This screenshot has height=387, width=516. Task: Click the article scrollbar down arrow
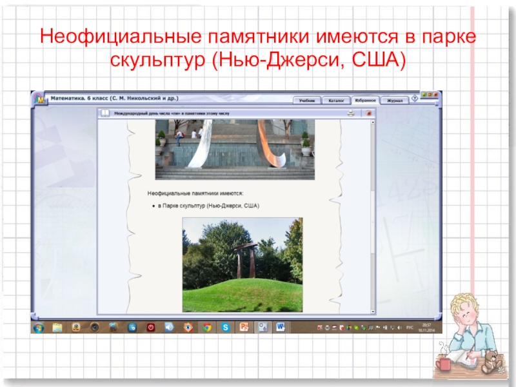click(373, 312)
